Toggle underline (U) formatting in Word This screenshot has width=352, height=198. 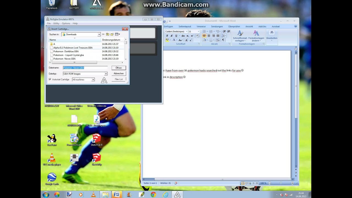pyautogui.click(x=176, y=36)
